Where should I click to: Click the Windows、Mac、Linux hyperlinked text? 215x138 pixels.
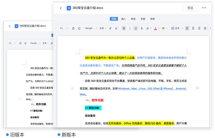tap(153, 89)
